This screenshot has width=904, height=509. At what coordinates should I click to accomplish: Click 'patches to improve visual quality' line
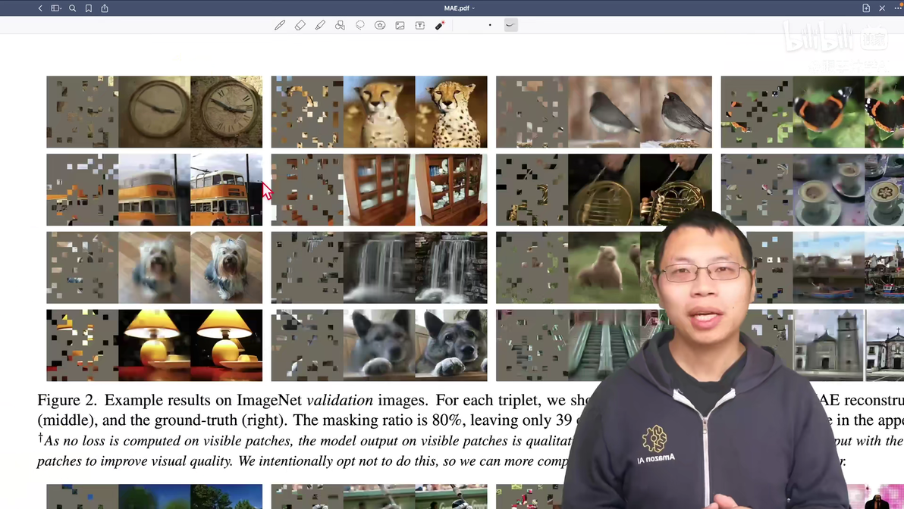136,461
